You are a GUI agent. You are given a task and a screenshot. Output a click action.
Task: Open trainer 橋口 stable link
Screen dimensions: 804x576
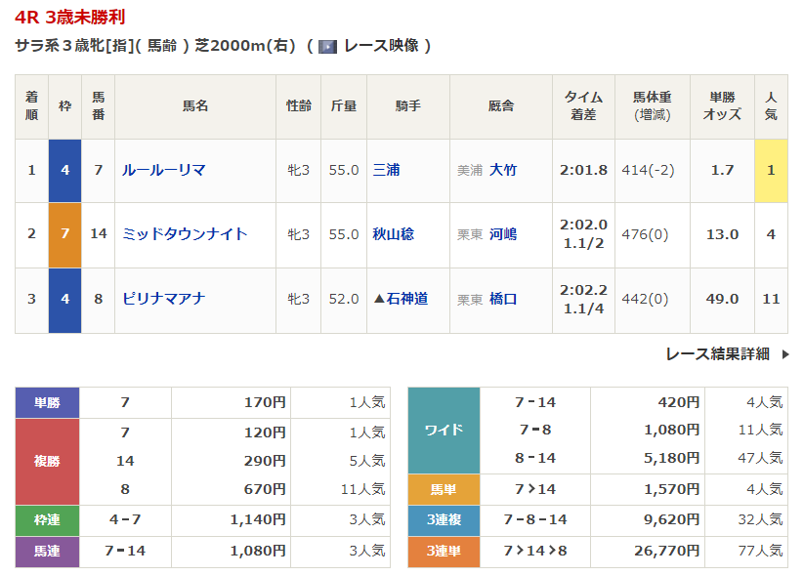coord(503,299)
